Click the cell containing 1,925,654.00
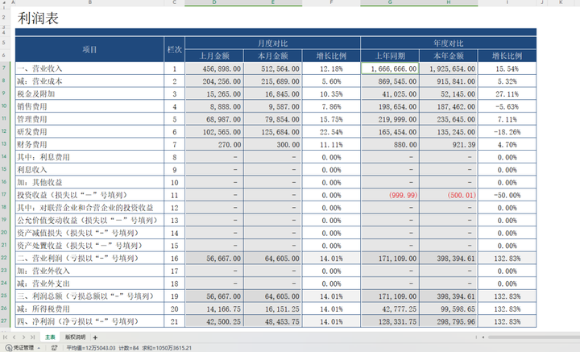 click(x=449, y=68)
